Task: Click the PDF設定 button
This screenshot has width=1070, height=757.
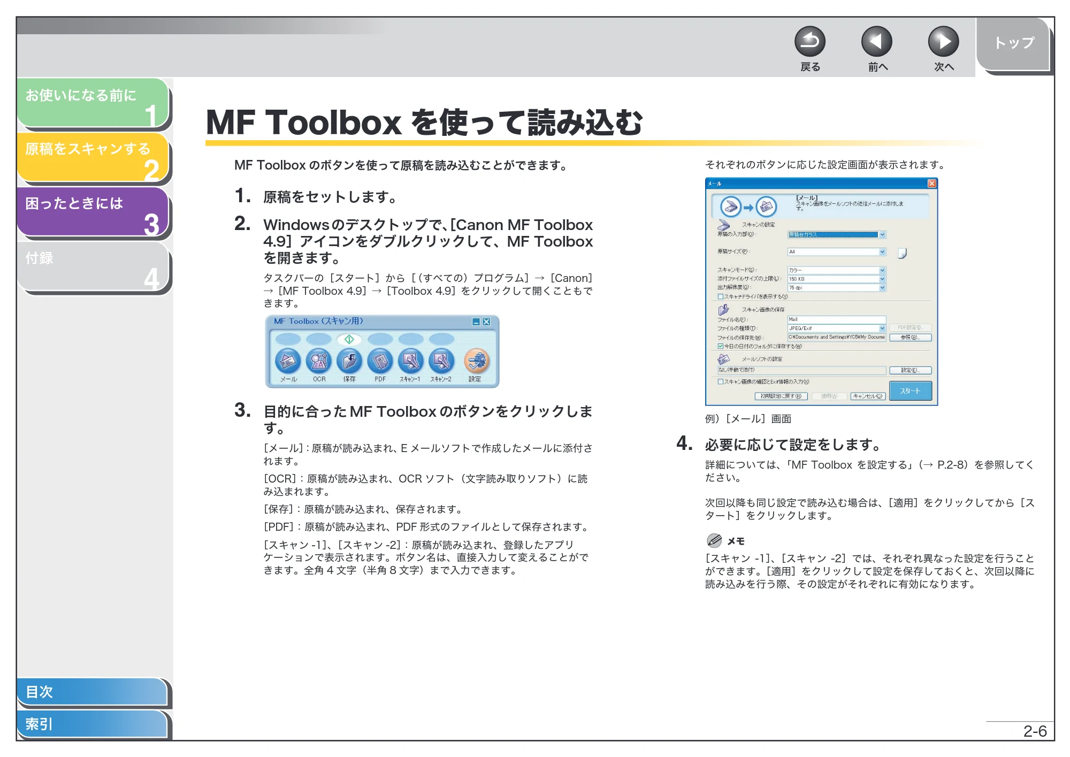Action: point(911,327)
